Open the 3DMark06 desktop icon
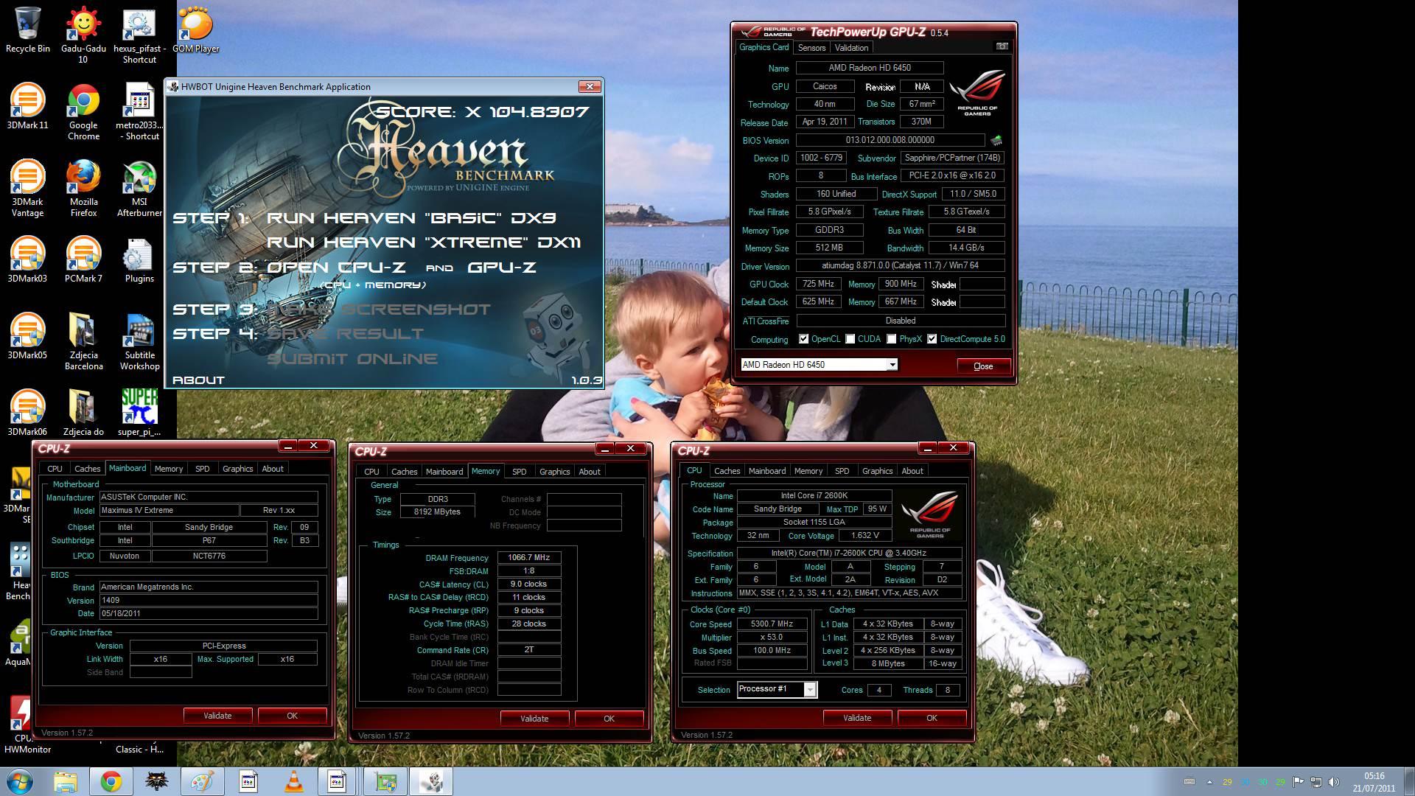Screen dimensions: 1415x796 pyautogui.click(x=28, y=413)
